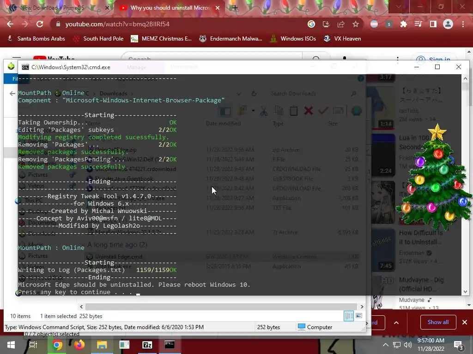Open the volume control in system tray
Screen dimensions: 473x354
[408, 345]
